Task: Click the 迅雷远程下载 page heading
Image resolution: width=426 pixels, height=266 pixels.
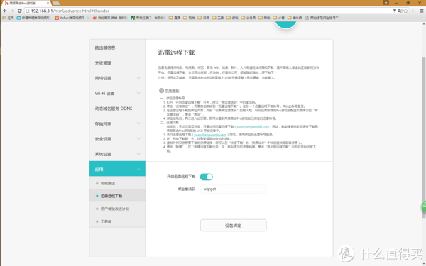Action: (x=176, y=52)
